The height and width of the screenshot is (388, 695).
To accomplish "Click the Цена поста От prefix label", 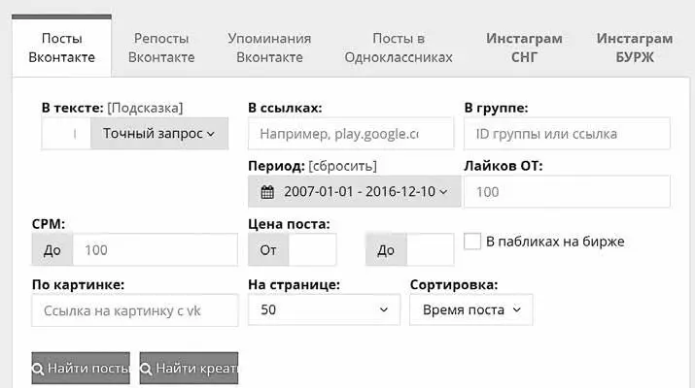I will 268,249.
